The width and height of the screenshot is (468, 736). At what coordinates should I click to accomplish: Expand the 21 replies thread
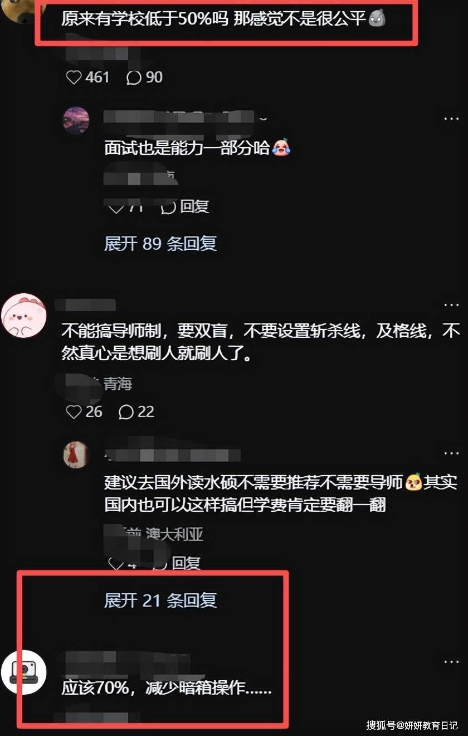160,600
